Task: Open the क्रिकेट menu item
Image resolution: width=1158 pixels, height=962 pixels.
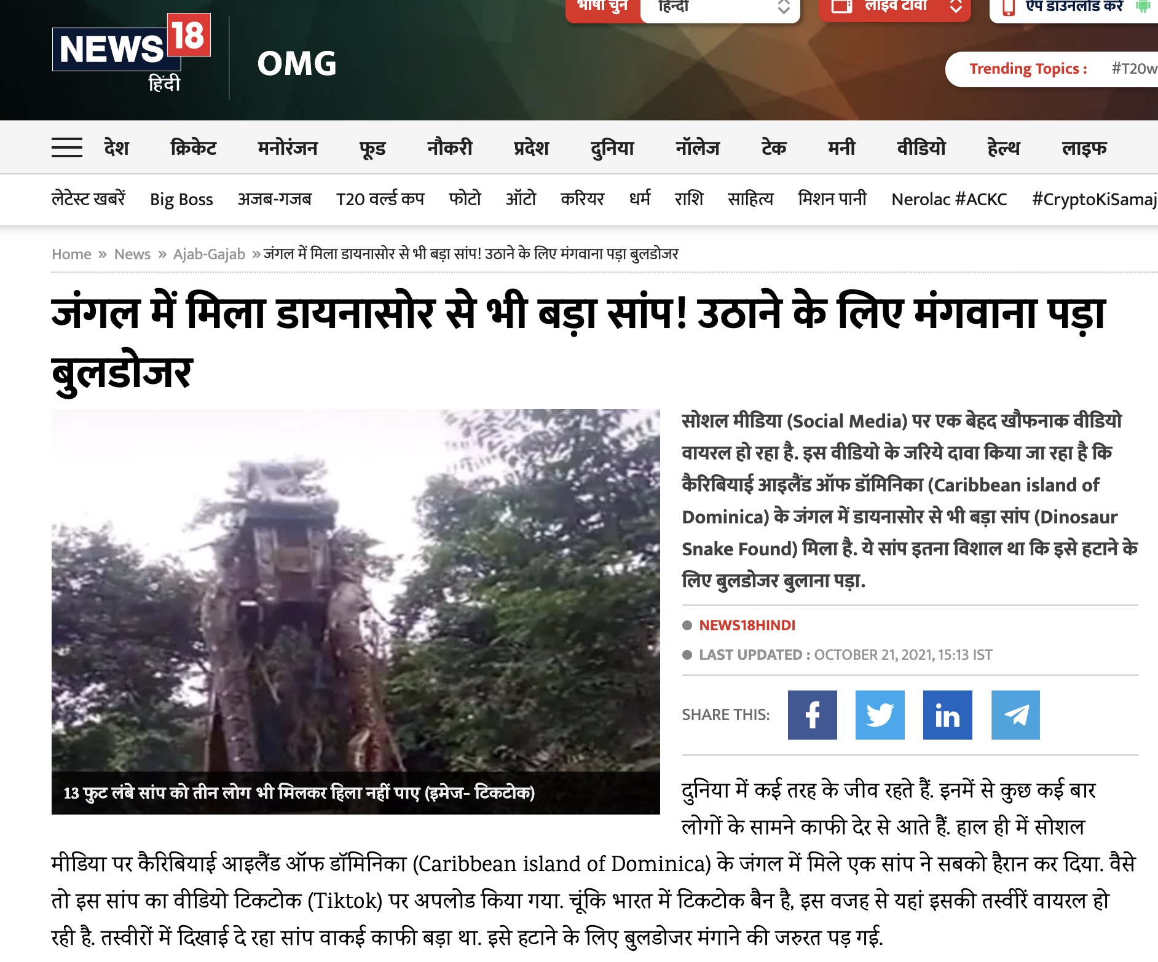Action: [x=193, y=147]
